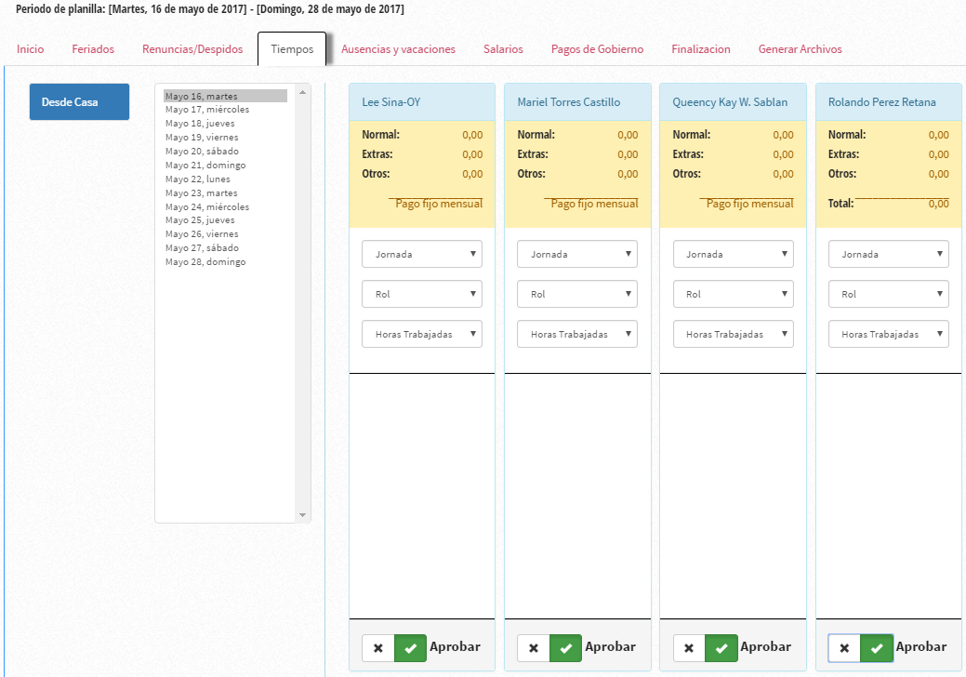Viewport: 966px width, 677px height.
Task: Select Mayo 23, martes in the date list
Action: pos(226,192)
